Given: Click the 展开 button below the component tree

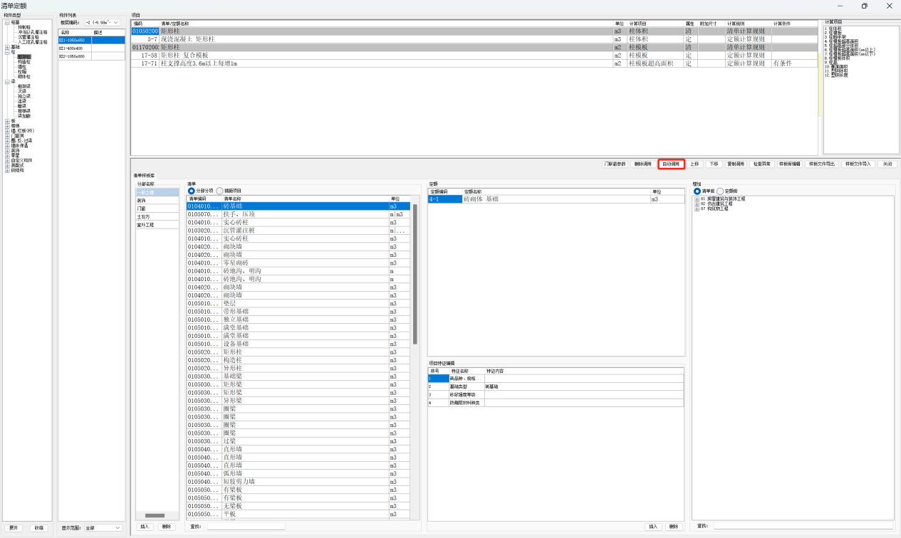Looking at the screenshot, I should (14, 528).
